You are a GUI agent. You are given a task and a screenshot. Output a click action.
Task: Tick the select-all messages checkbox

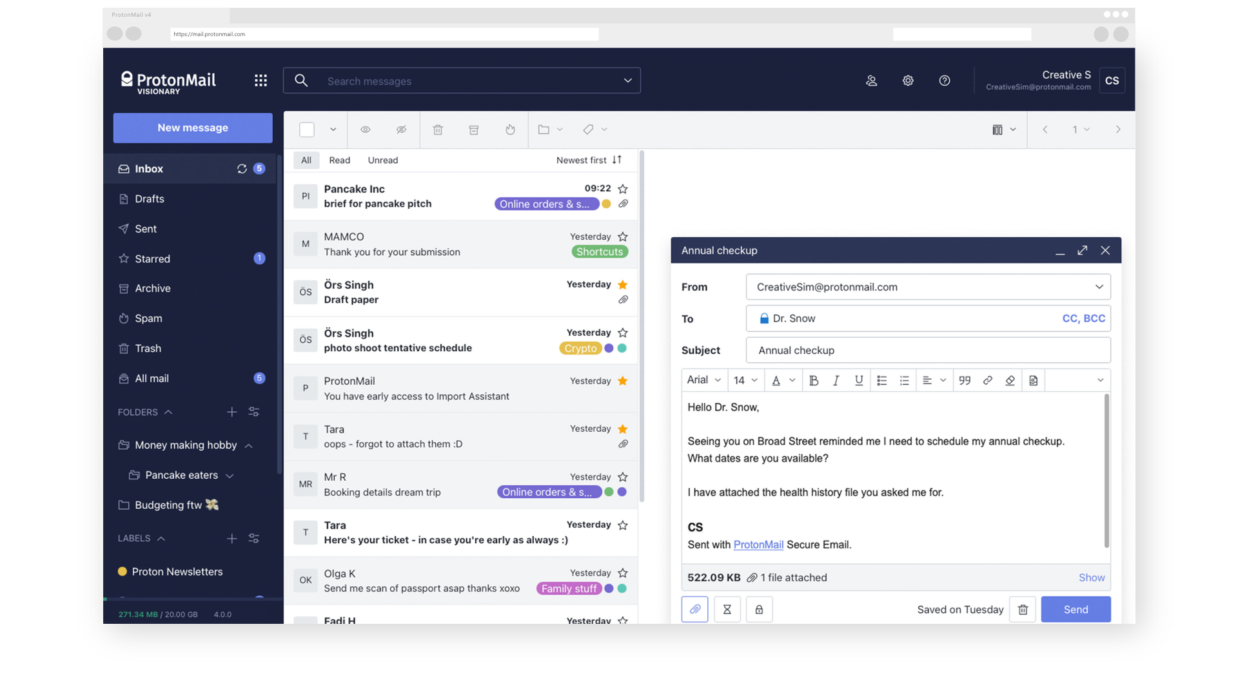pyautogui.click(x=307, y=130)
